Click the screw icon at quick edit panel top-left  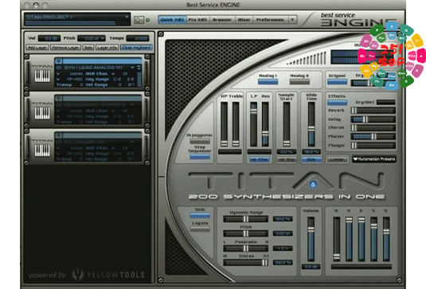(x=161, y=34)
